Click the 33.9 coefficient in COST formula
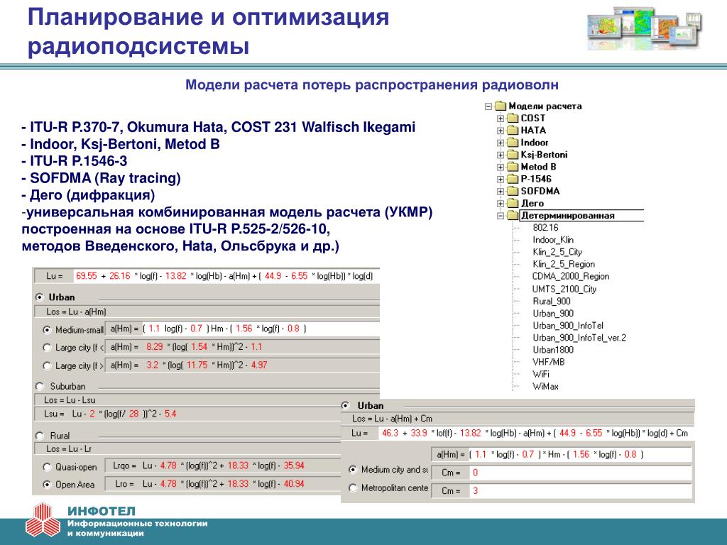 (x=419, y=434)
